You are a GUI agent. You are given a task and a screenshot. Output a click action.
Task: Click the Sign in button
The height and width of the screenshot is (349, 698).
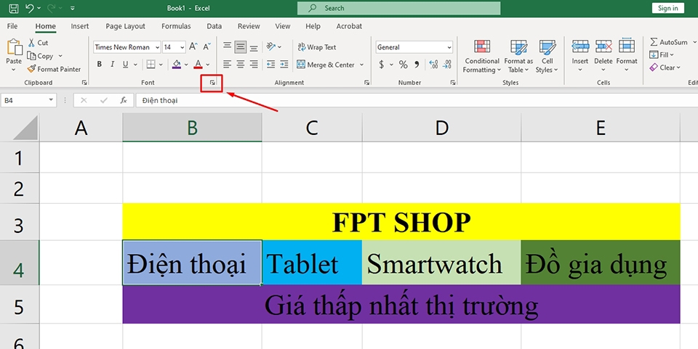[667, 8]
